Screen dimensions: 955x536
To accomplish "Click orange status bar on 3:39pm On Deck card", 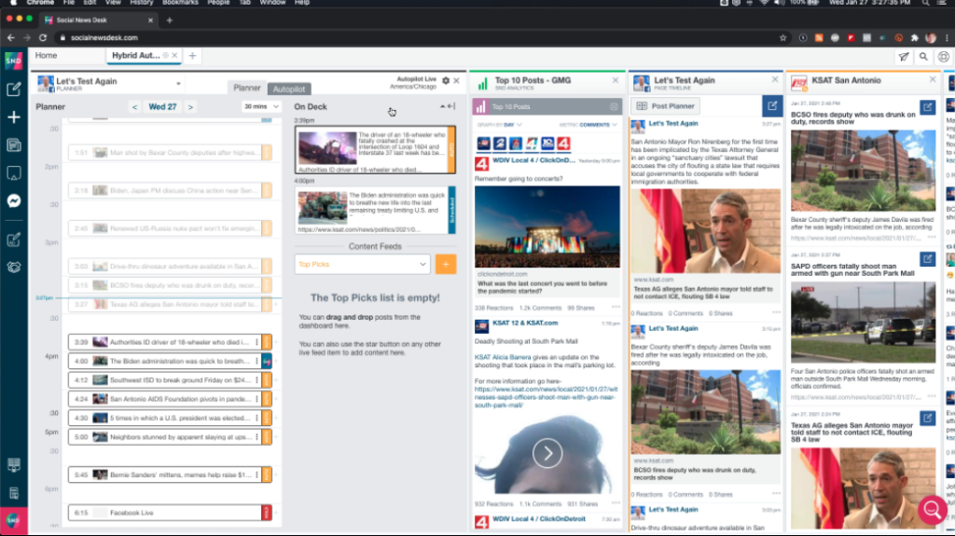I will (452, 150).
